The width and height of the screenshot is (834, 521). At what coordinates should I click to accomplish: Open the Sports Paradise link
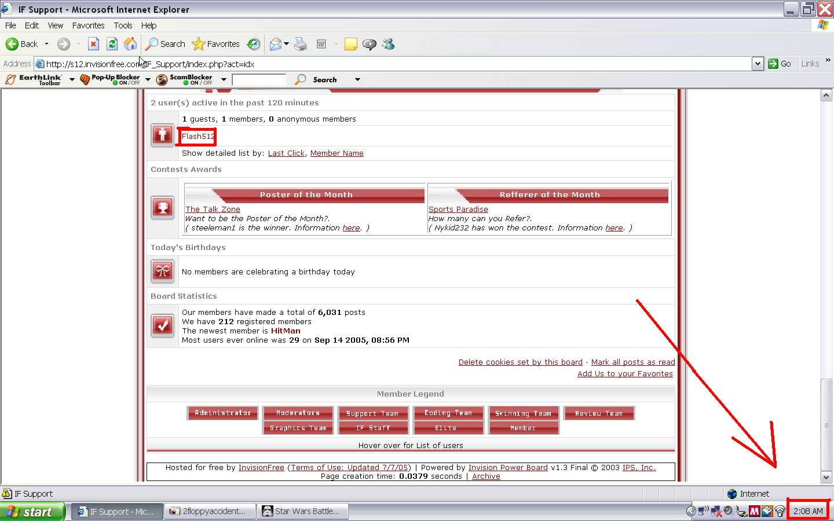[458, 210]
